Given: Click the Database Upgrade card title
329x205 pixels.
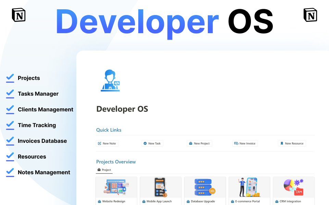Looking at the screenshot, I should tap(203, 202).
